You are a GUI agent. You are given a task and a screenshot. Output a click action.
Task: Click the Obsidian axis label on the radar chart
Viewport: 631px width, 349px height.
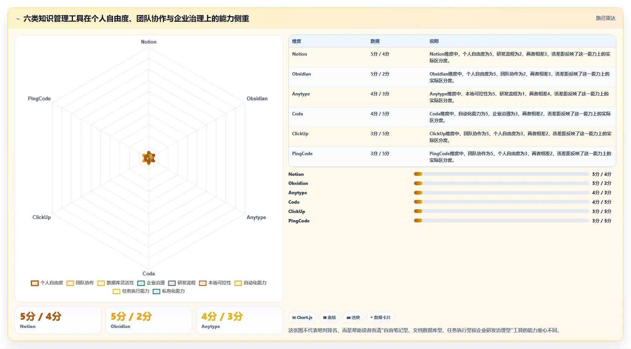257,98
